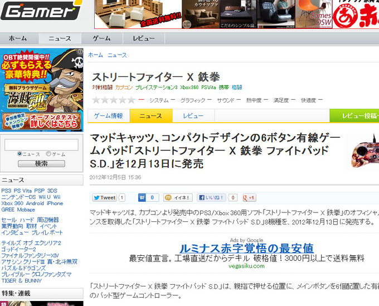
Task: Click the vegasiku.com ad URL
Action: click(246, 266)
